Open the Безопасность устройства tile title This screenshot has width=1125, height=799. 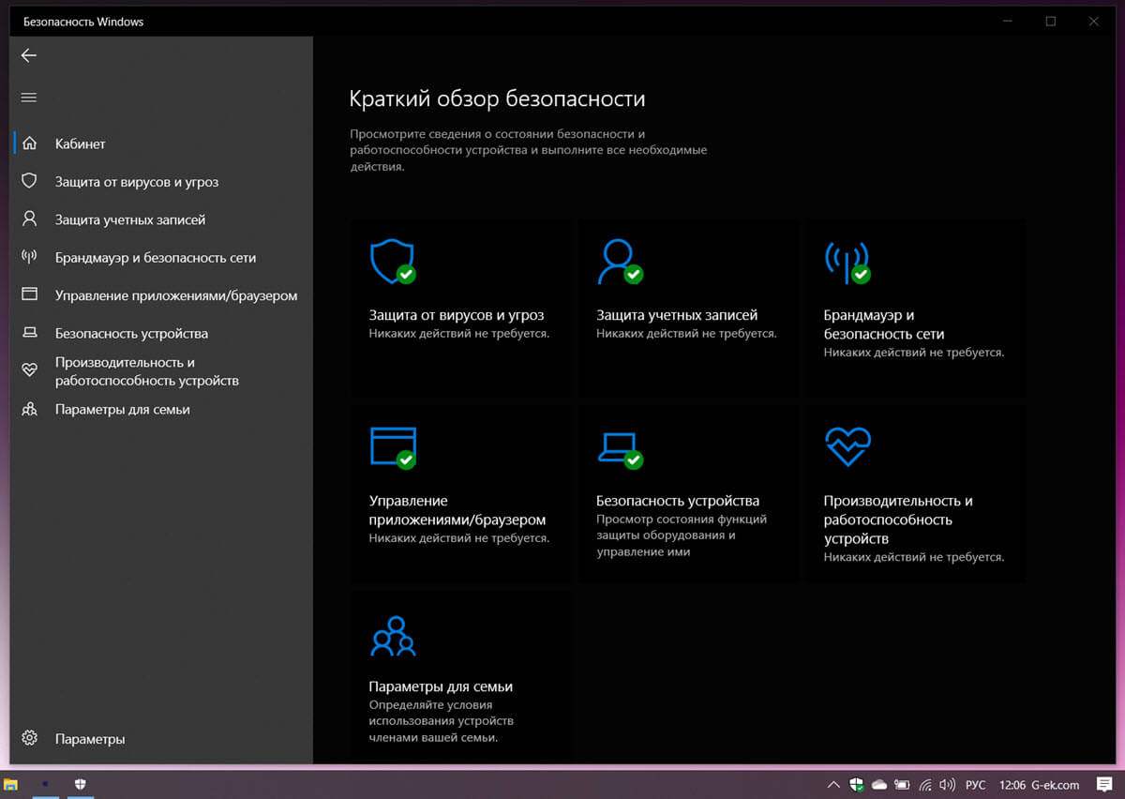pyautogui.click(x=678, y=501)
